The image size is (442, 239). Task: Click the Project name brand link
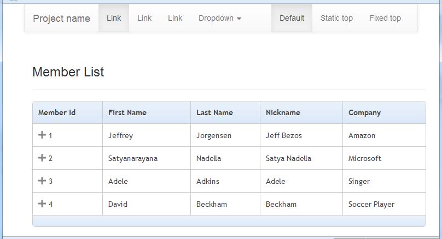pyautogui.click(x=61, y=19)
